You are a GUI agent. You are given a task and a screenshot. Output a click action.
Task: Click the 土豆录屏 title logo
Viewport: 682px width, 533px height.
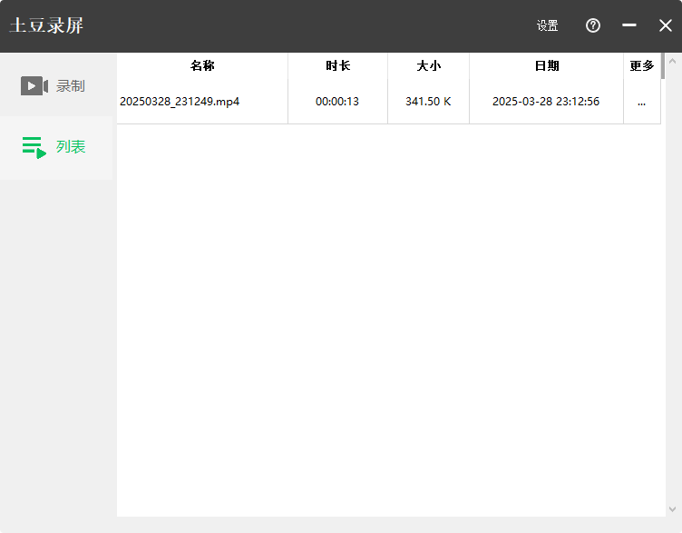click(46, 25)
